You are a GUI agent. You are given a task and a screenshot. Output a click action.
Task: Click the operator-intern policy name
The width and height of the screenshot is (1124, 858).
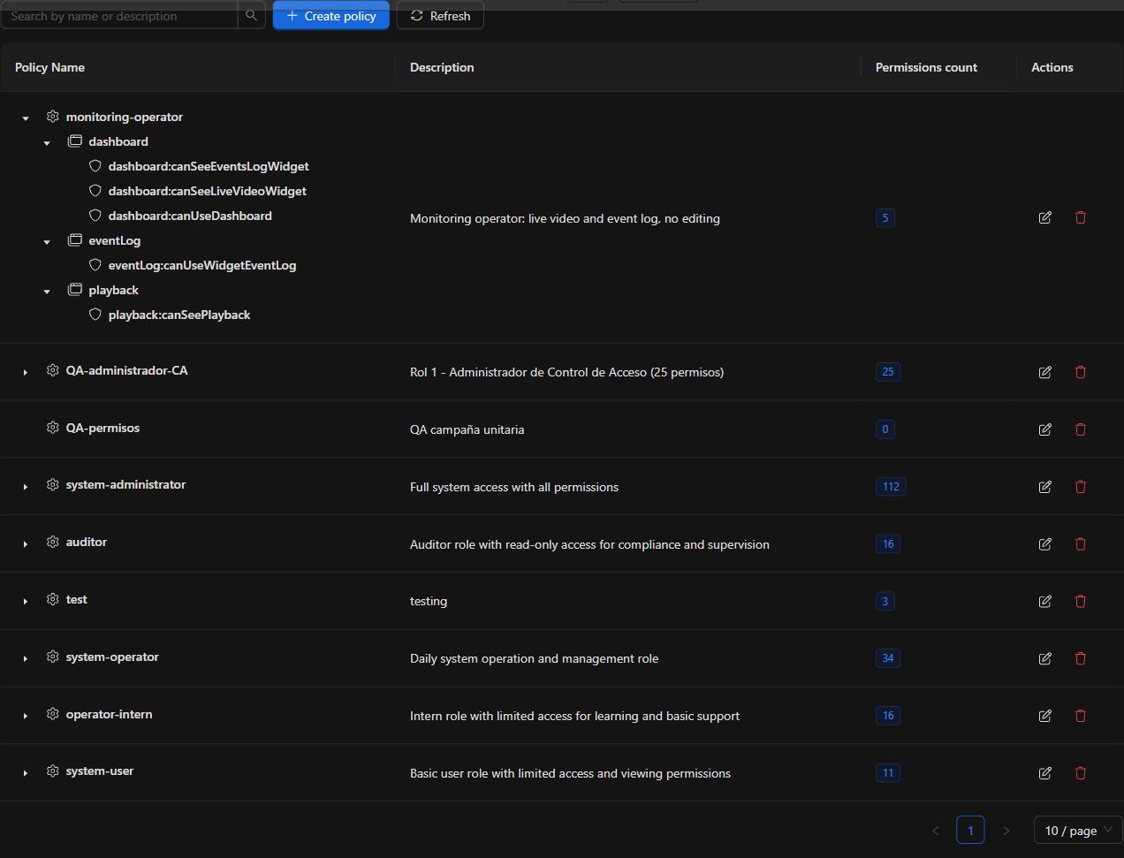(x=109, y=714)
